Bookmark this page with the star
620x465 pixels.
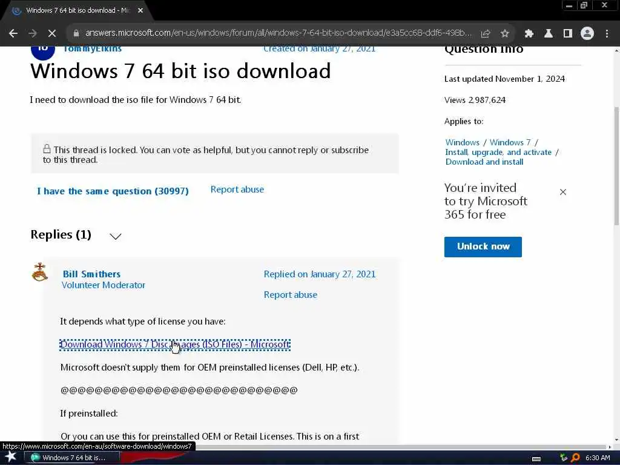[x=505, y=34]
